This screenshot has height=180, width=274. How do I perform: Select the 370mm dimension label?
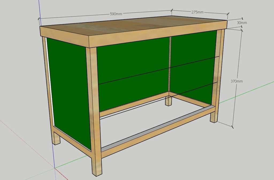click(x=237, y=81)
